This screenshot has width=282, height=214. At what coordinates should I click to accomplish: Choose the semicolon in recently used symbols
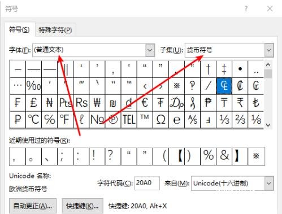(66, 156)
